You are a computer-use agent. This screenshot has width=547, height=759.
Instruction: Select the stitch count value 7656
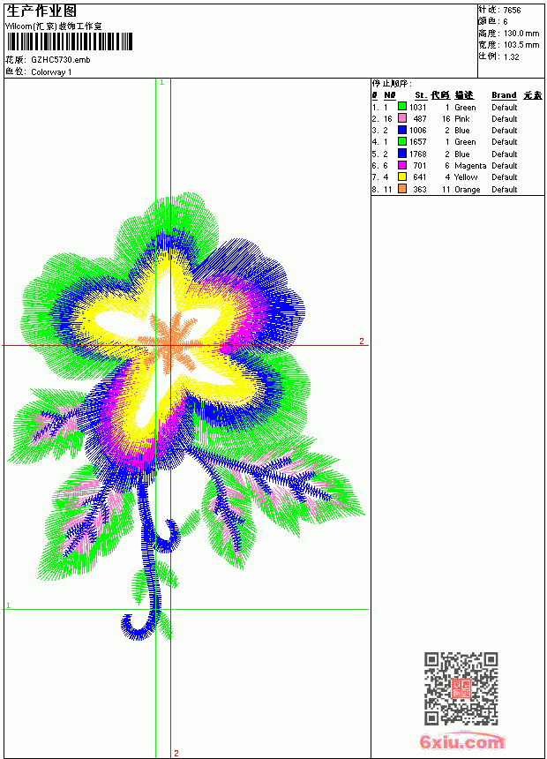pos(512,11)
